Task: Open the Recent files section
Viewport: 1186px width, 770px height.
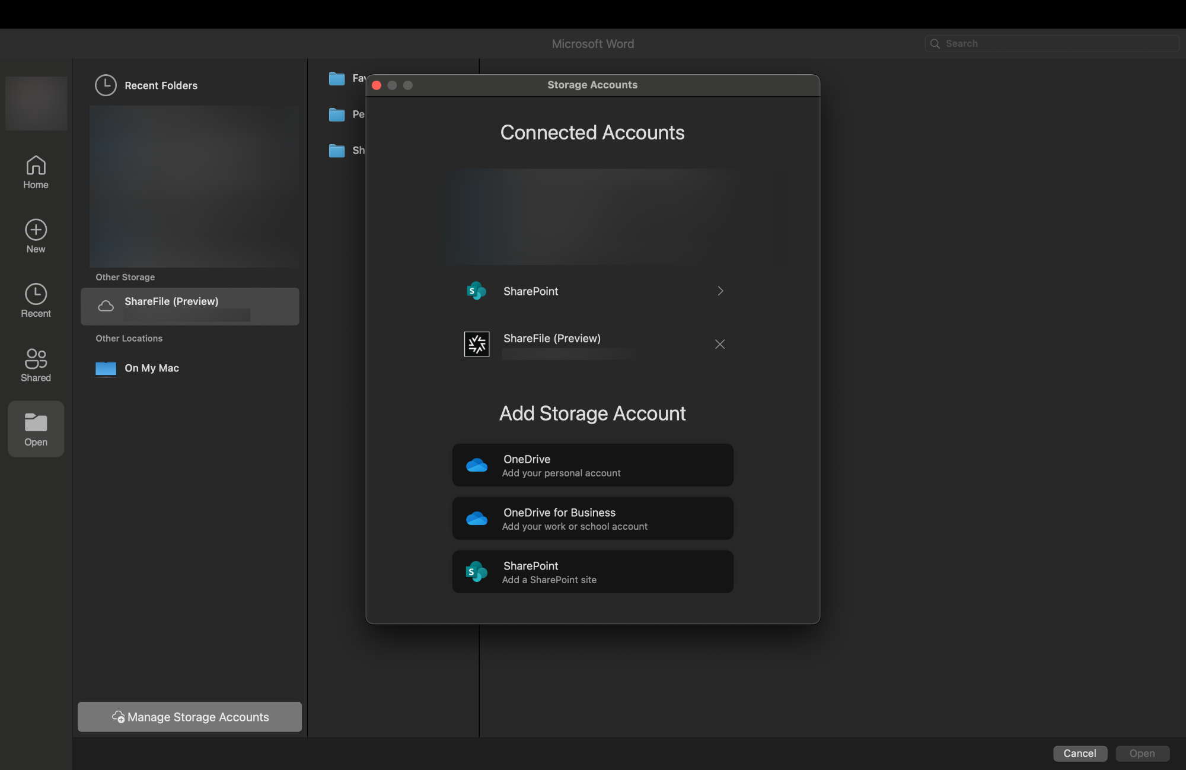Action: pos(36,300)
